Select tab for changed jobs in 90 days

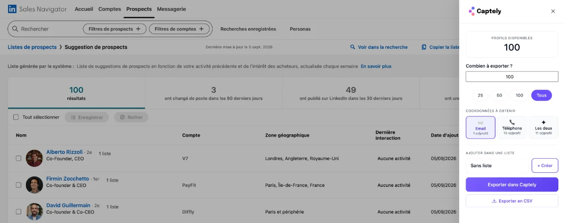(x=214, y=93)
